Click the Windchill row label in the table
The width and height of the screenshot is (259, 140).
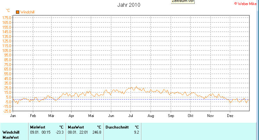11,132
